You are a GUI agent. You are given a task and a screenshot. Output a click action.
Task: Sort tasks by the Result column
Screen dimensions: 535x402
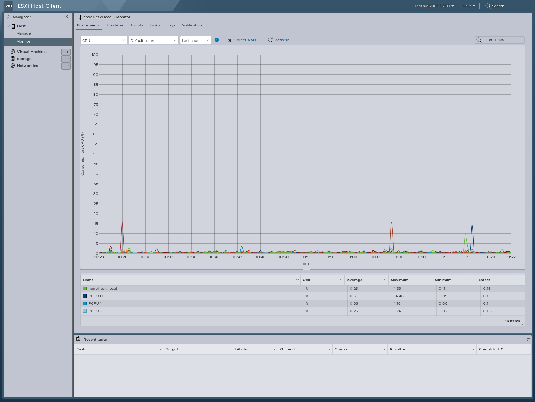click(397, 349)
